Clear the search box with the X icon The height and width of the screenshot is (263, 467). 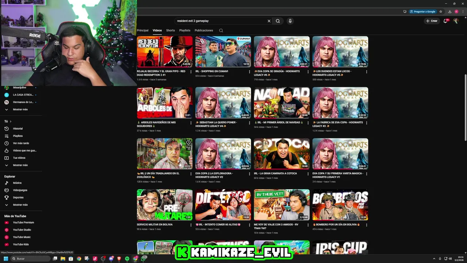[x=269, y=21]
